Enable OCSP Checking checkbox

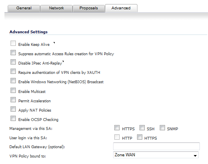(13, 119)
